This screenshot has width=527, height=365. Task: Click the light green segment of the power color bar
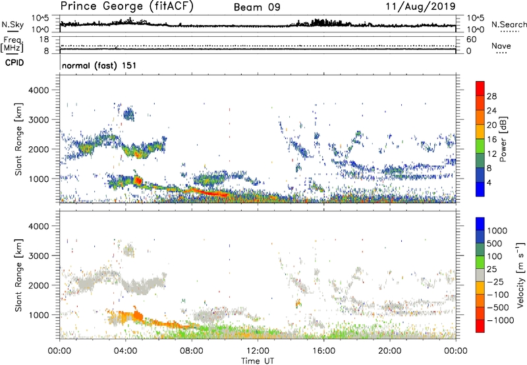click(x=480, y=146)
